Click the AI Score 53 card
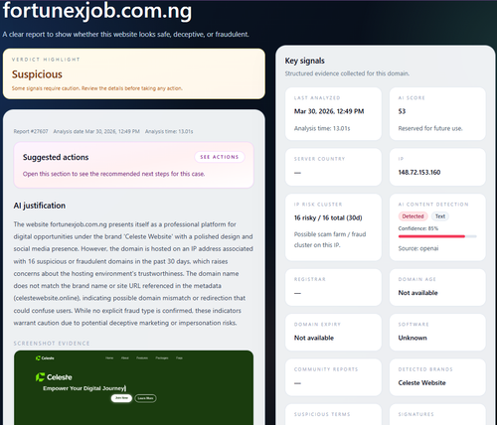This screenshot has height=425, width=497. click(x=437, y=113)
